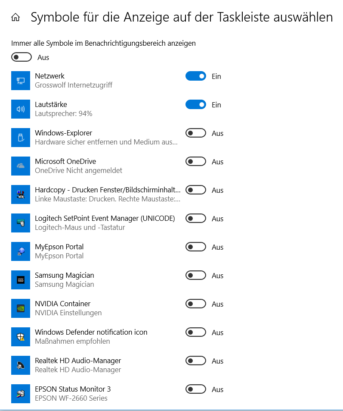Image resolution: width=343 pixels, height=411 pixels.
Task: Click the MyEpson Portal icon
Action: [21, 251]
